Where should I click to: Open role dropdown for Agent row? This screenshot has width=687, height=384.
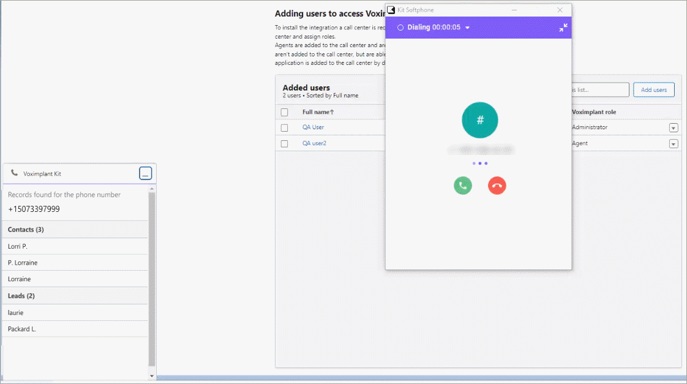pyautogui.click(x=674, y=144)
